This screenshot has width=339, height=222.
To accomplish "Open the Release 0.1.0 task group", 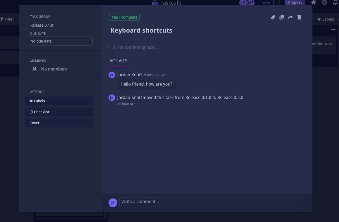I will point(42,25).
